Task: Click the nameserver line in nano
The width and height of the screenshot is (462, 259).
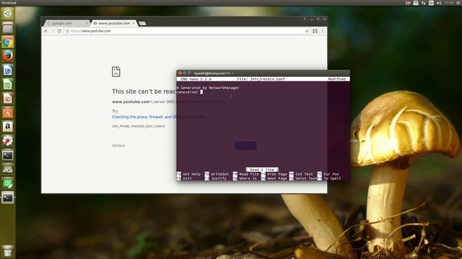Action: point(190,92)
